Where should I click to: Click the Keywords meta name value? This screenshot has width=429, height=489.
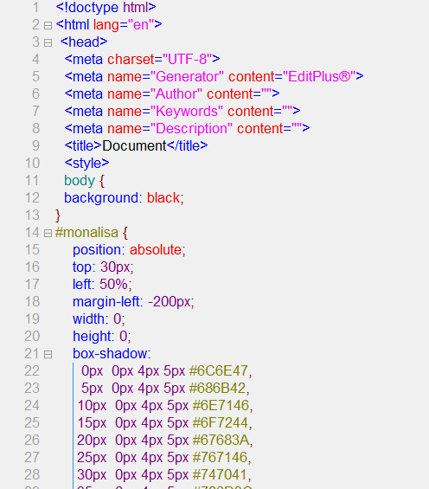[x=187, y=111]
